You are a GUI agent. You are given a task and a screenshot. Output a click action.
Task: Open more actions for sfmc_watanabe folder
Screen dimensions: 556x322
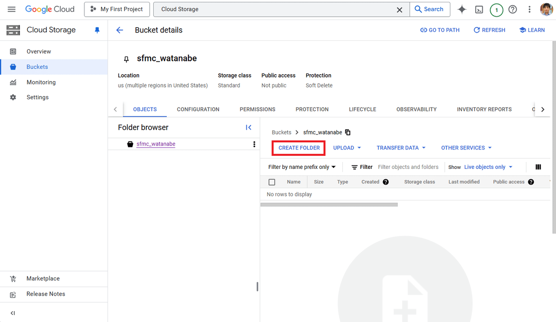point(254,144)
